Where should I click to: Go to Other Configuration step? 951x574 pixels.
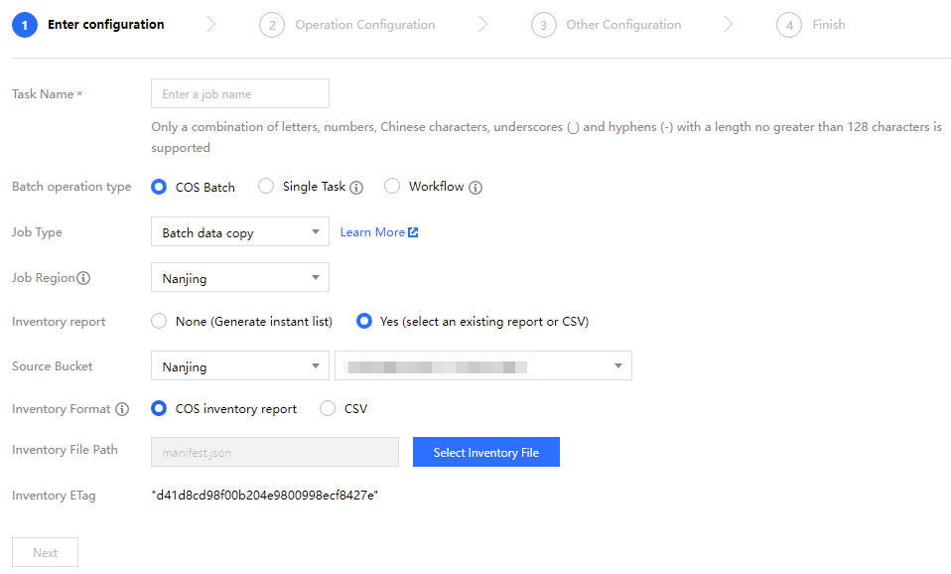[x=623, y=25]
